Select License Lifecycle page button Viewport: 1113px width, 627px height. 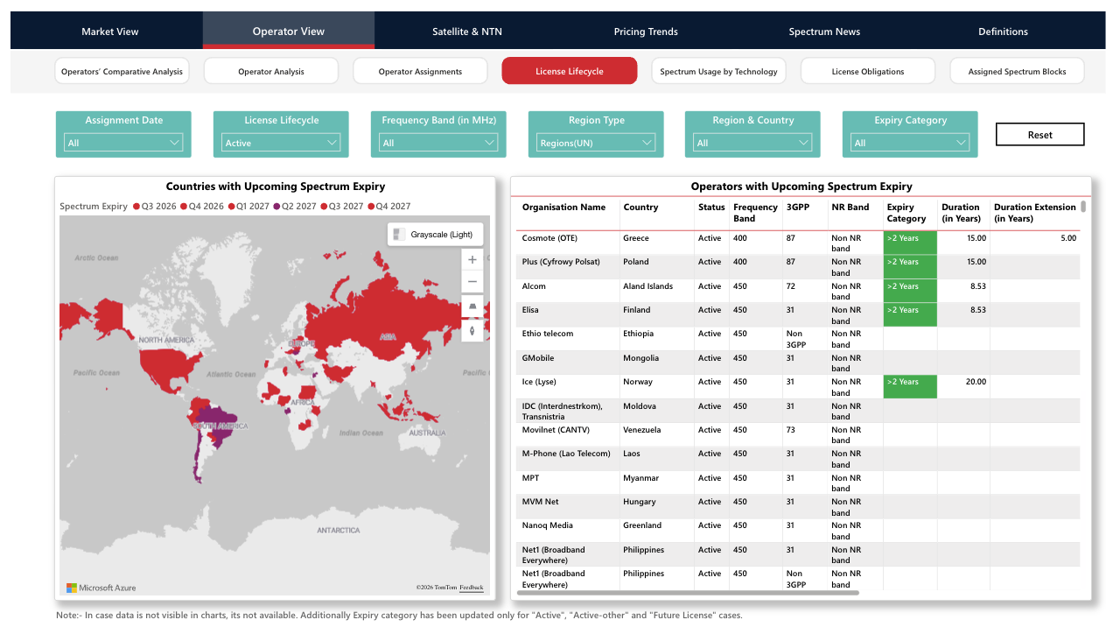click(570, 71)
